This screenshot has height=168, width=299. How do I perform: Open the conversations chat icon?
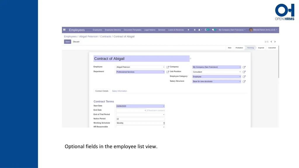coord(214,30)
